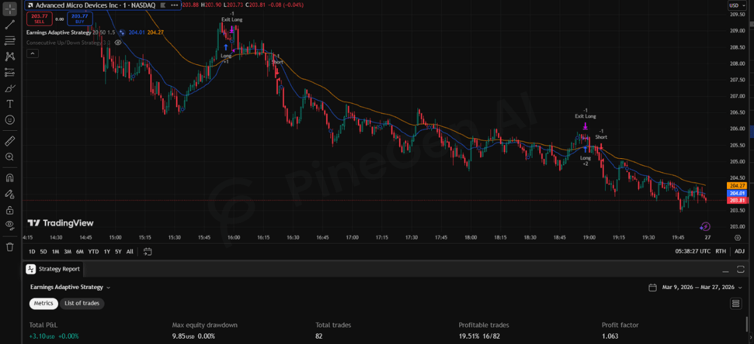Click the Profit factor value 1.063
Screen dimensions: 754x344
tap(610, 336)
